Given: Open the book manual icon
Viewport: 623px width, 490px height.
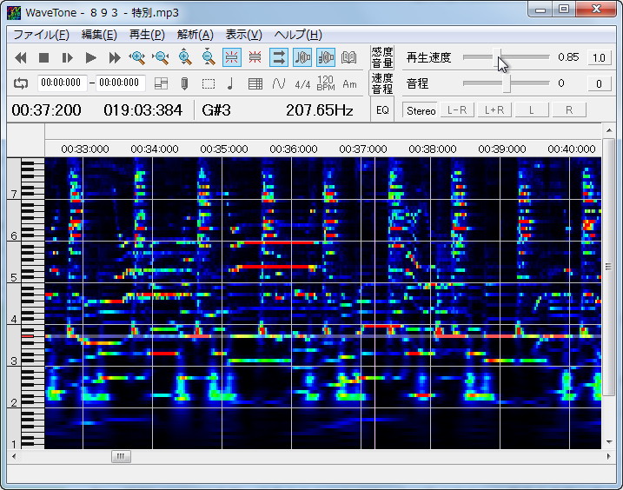Looking at the screenshot, I should tap(348, 57).
